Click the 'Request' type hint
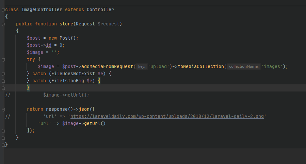Screen dimensions: 306x164 point(85,24)
